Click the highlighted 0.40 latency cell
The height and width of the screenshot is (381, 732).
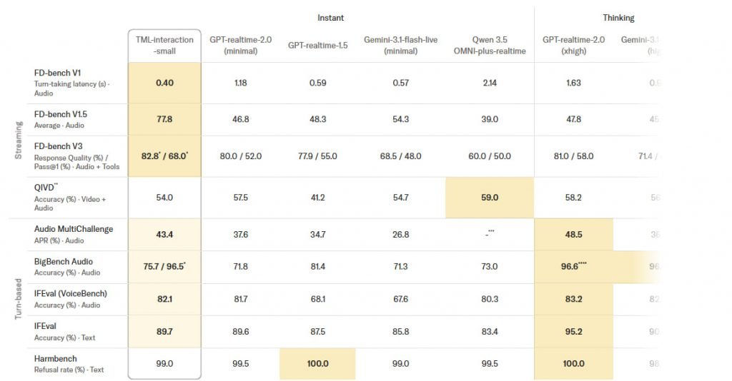point(164,83)
